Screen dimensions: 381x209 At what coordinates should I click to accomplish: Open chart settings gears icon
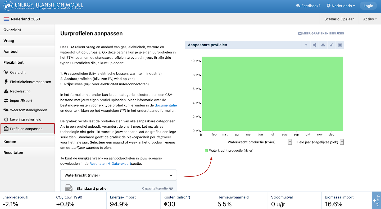pyautogui.click(x=314, y=45)
